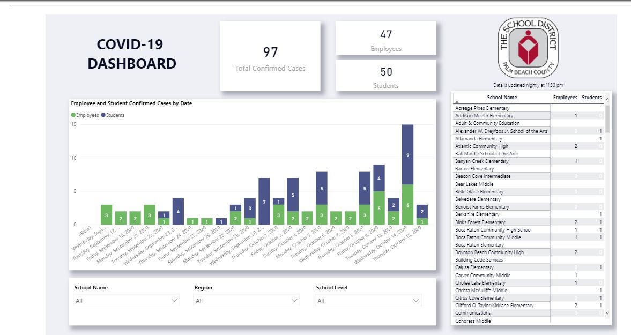
Task: Click the table scrollbar up arrow
Action: pos(607,99)
